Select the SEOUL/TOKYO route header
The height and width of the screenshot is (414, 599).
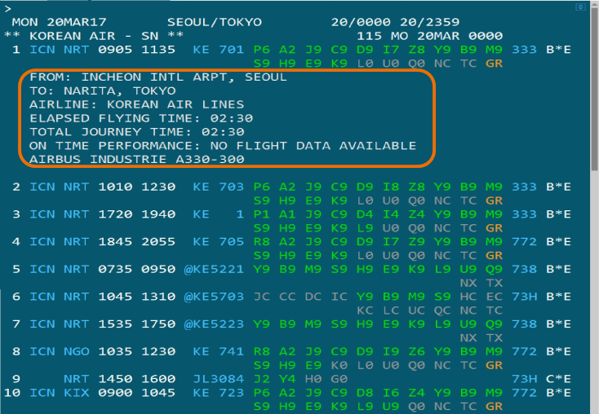click(215, 22)
